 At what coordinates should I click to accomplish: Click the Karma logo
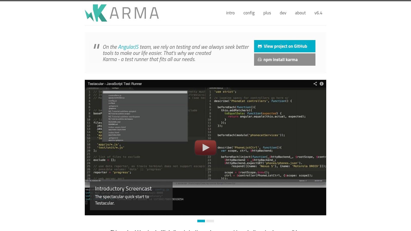pos(122,13)
